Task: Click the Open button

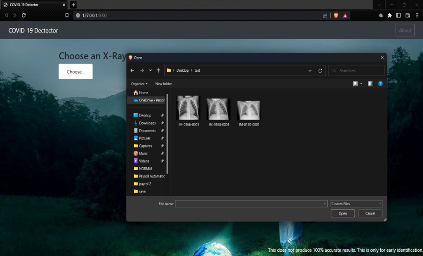Action: tap(343, 213)
